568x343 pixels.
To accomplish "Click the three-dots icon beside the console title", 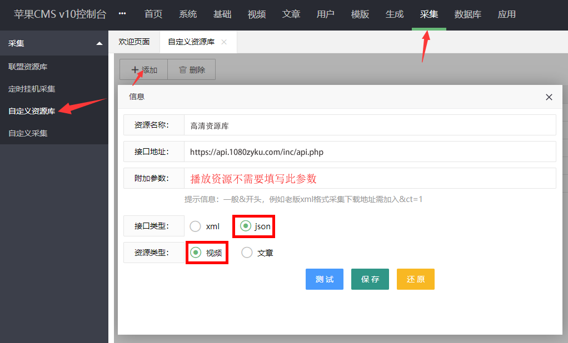I will (122, 14).
